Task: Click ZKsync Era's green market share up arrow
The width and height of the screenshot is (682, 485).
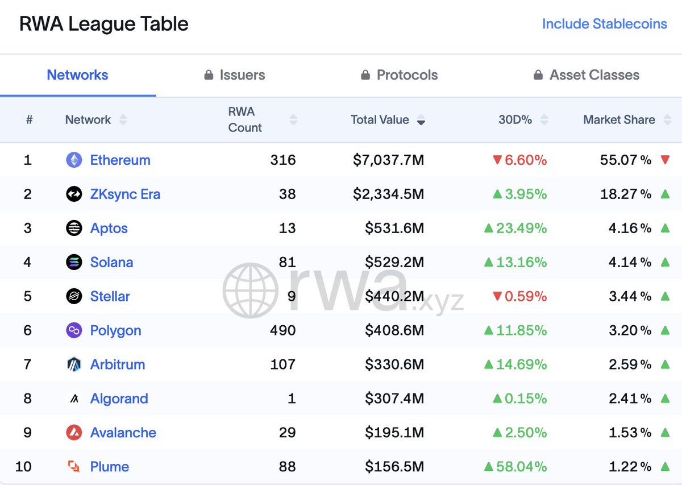Action: (665, 194)
